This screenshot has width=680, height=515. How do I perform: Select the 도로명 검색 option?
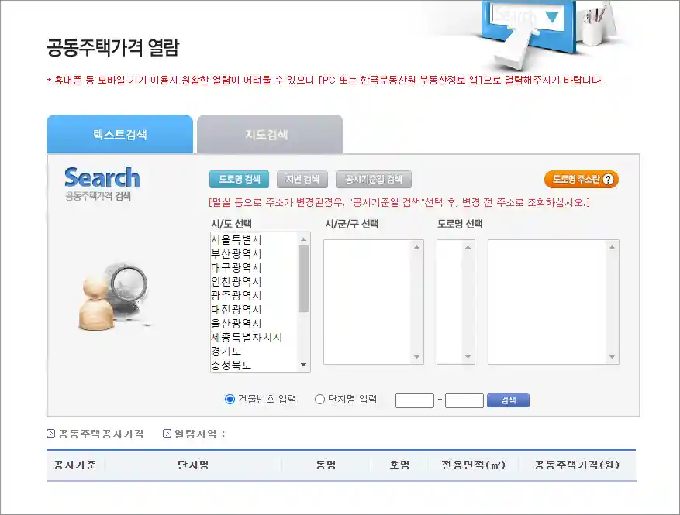(x=239, y=180)
